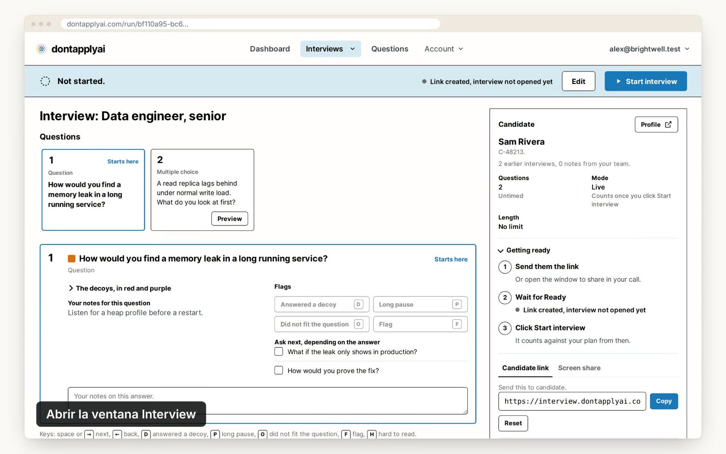Click the F key badge on Flag
This screenshot has height=454, width=726.
point(457,324)
